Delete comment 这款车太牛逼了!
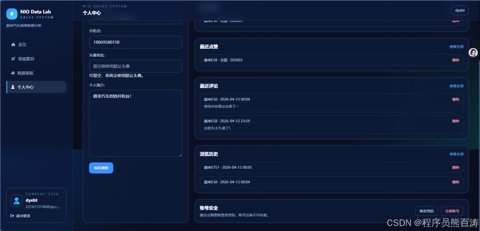Viewport: 480px width, 231px height. point(456,121)
